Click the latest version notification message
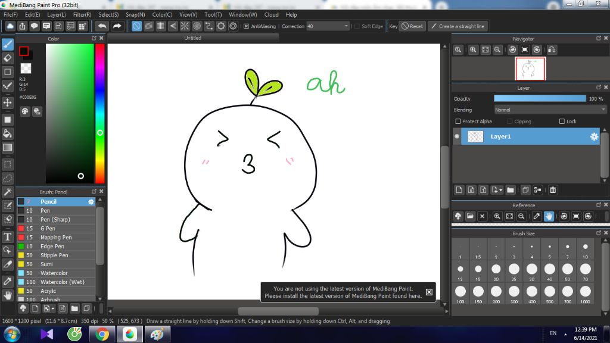610x343 pixels. [343, 292]
